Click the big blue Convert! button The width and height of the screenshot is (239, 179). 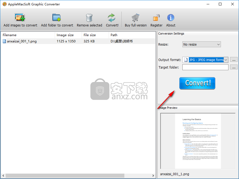(x=197, y=83)
